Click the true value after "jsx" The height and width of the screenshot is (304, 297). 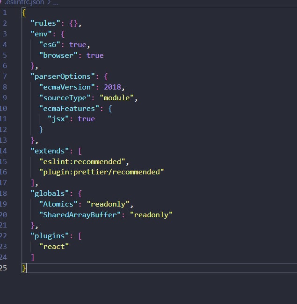point(87,119)
